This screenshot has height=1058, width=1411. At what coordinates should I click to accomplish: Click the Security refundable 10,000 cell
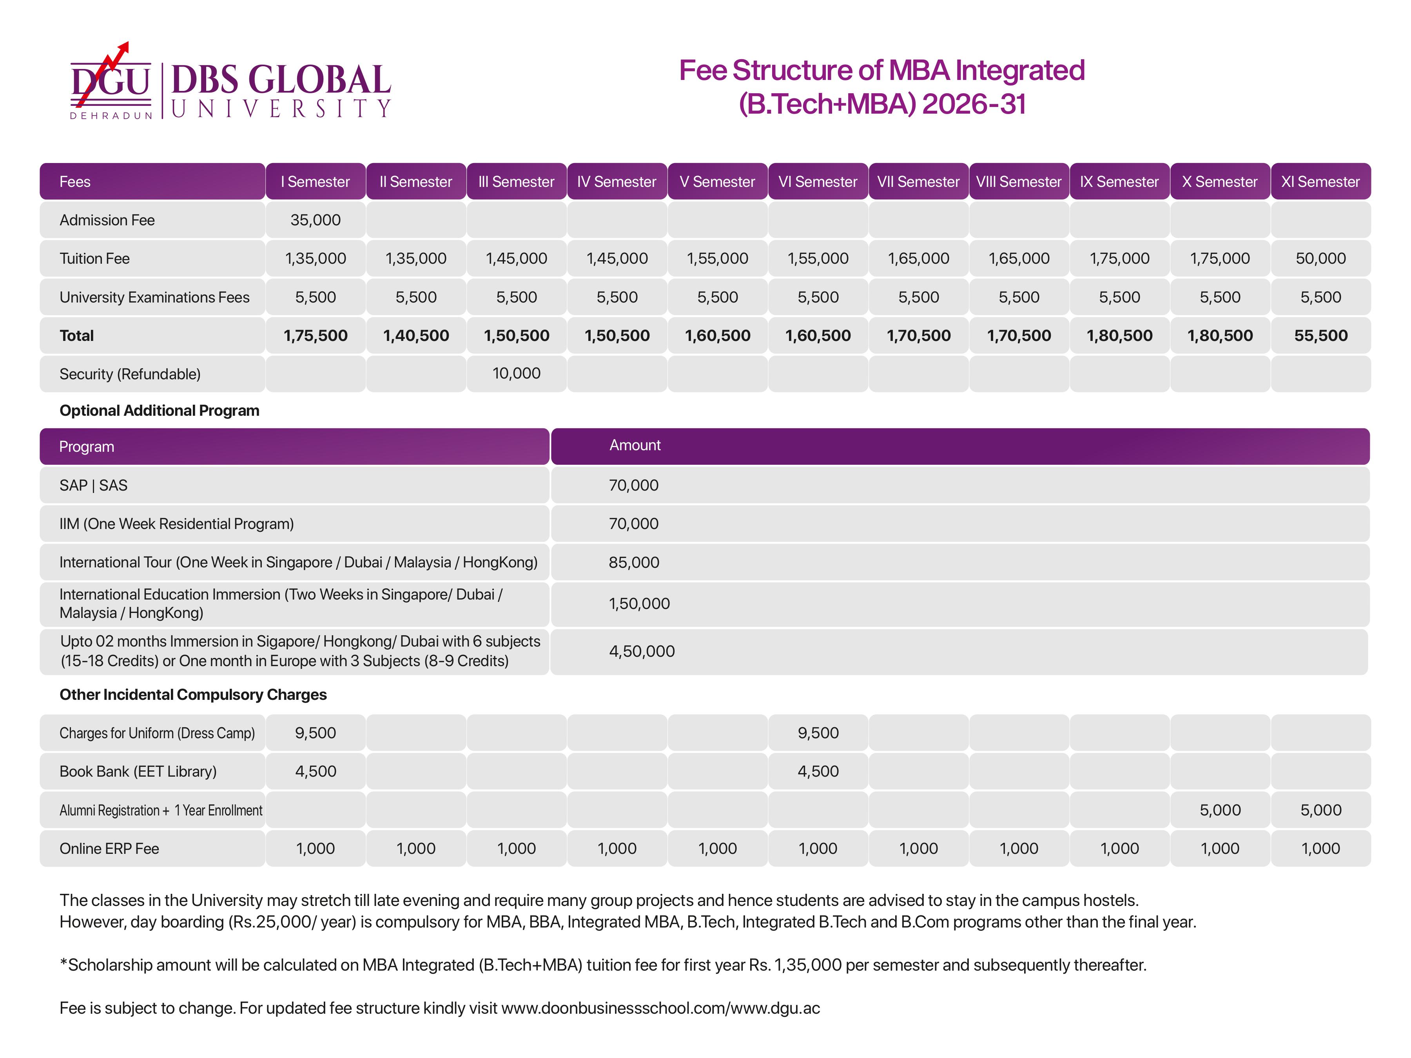[x=516, y=373]
